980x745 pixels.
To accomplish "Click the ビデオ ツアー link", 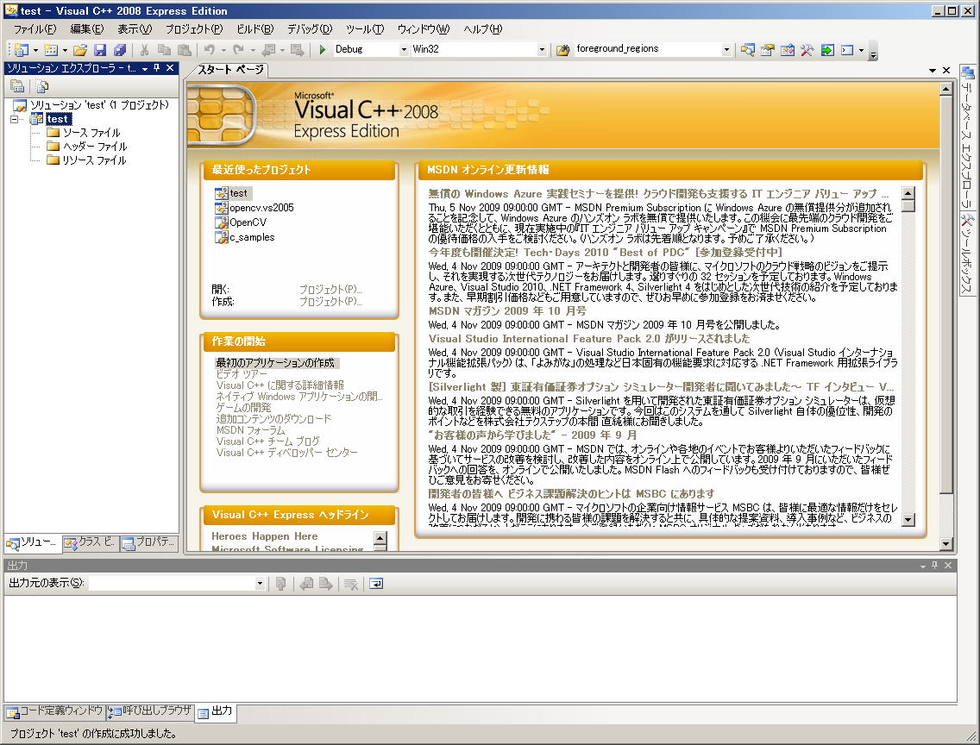I will point(242,374).
